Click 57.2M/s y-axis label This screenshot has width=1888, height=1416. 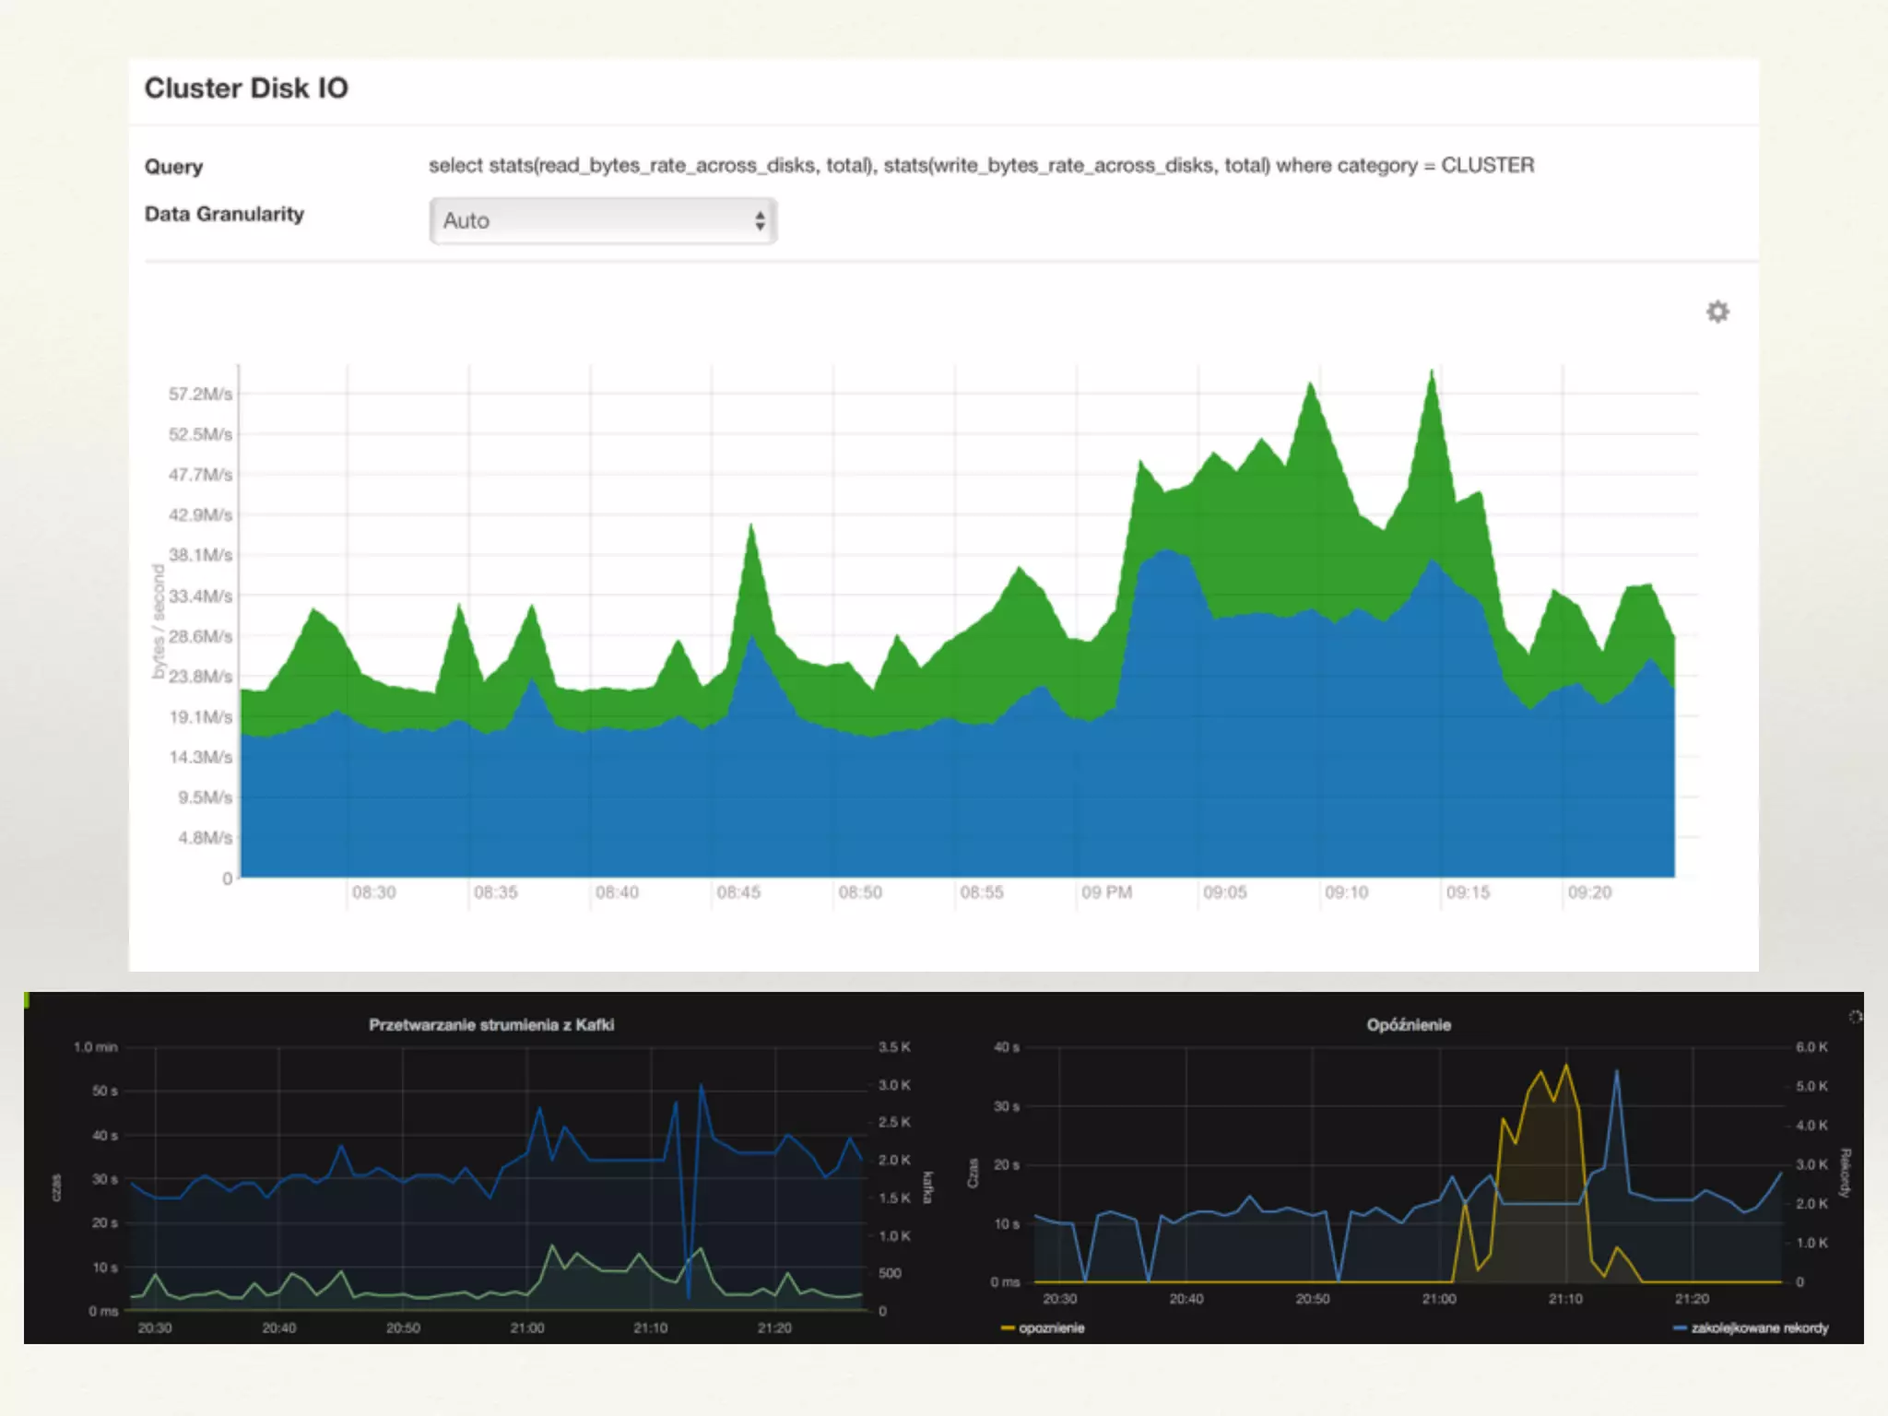click(200, 395)
